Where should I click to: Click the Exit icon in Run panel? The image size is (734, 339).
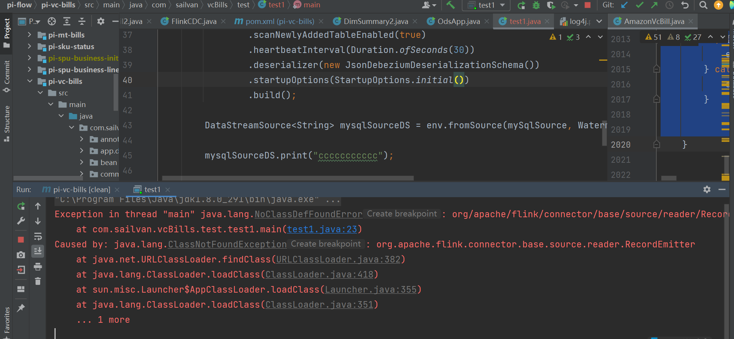tap(21, 270)
